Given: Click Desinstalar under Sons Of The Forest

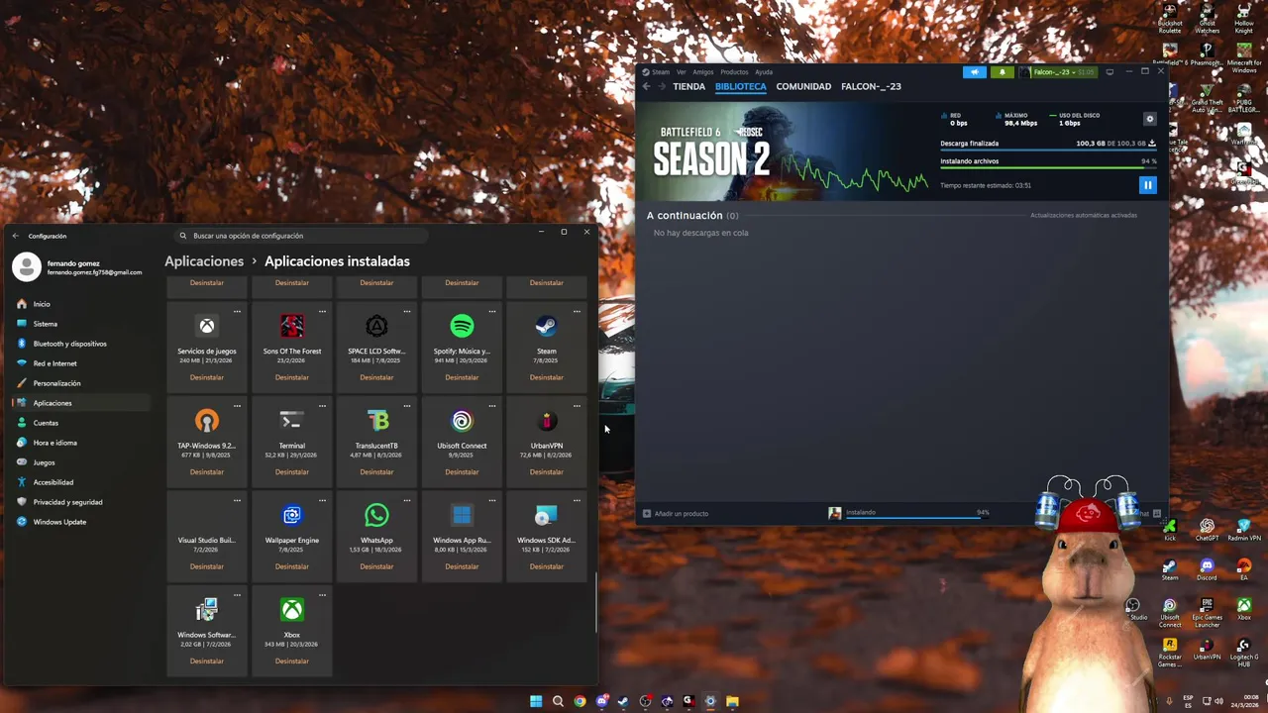Looking at the screenshot, I should coord(291,377).
